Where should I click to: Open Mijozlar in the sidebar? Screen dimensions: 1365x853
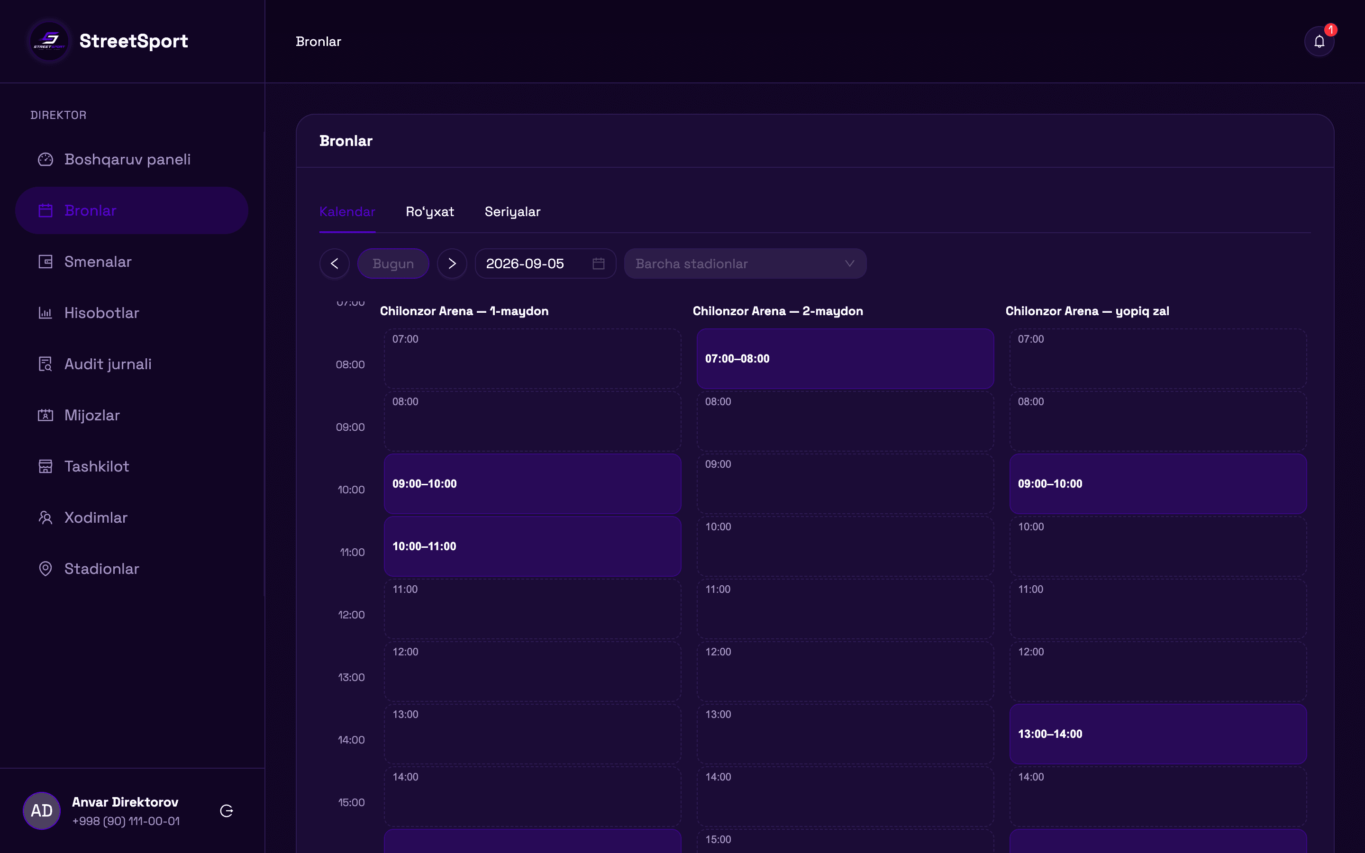(x=131, y=415)
